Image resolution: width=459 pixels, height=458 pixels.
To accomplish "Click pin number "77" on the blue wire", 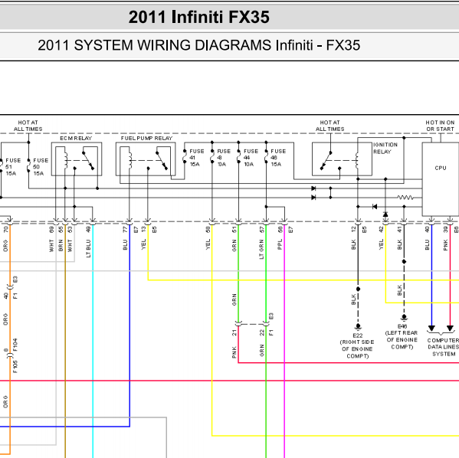I will (126, 230).
